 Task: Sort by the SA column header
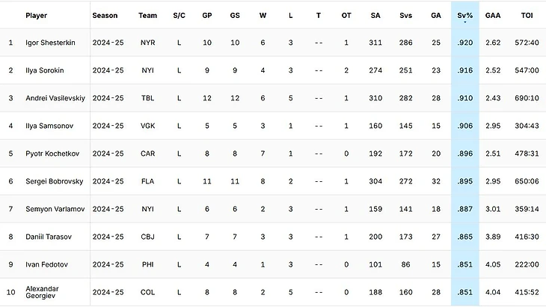click(x=375, y=15)
